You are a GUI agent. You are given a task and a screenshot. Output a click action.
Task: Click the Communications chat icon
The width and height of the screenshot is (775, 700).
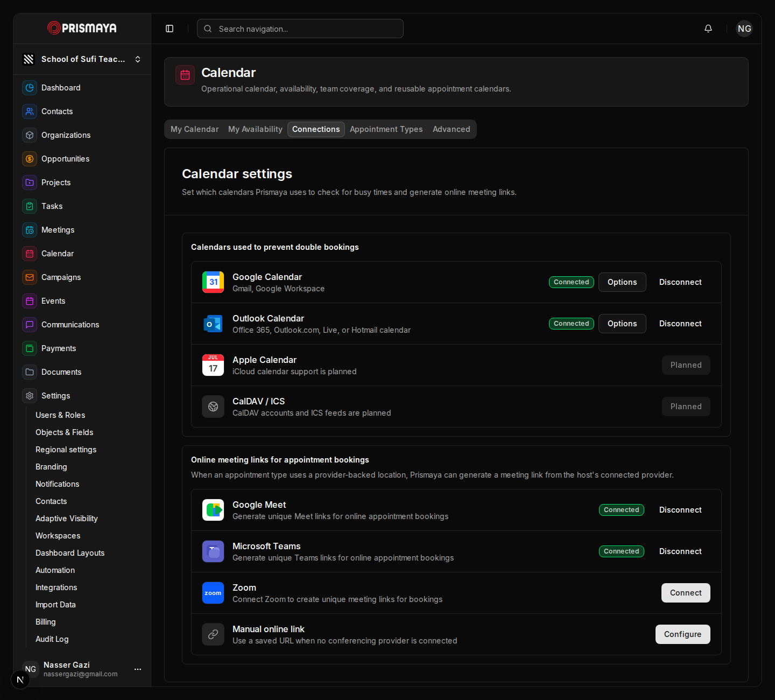30,325
